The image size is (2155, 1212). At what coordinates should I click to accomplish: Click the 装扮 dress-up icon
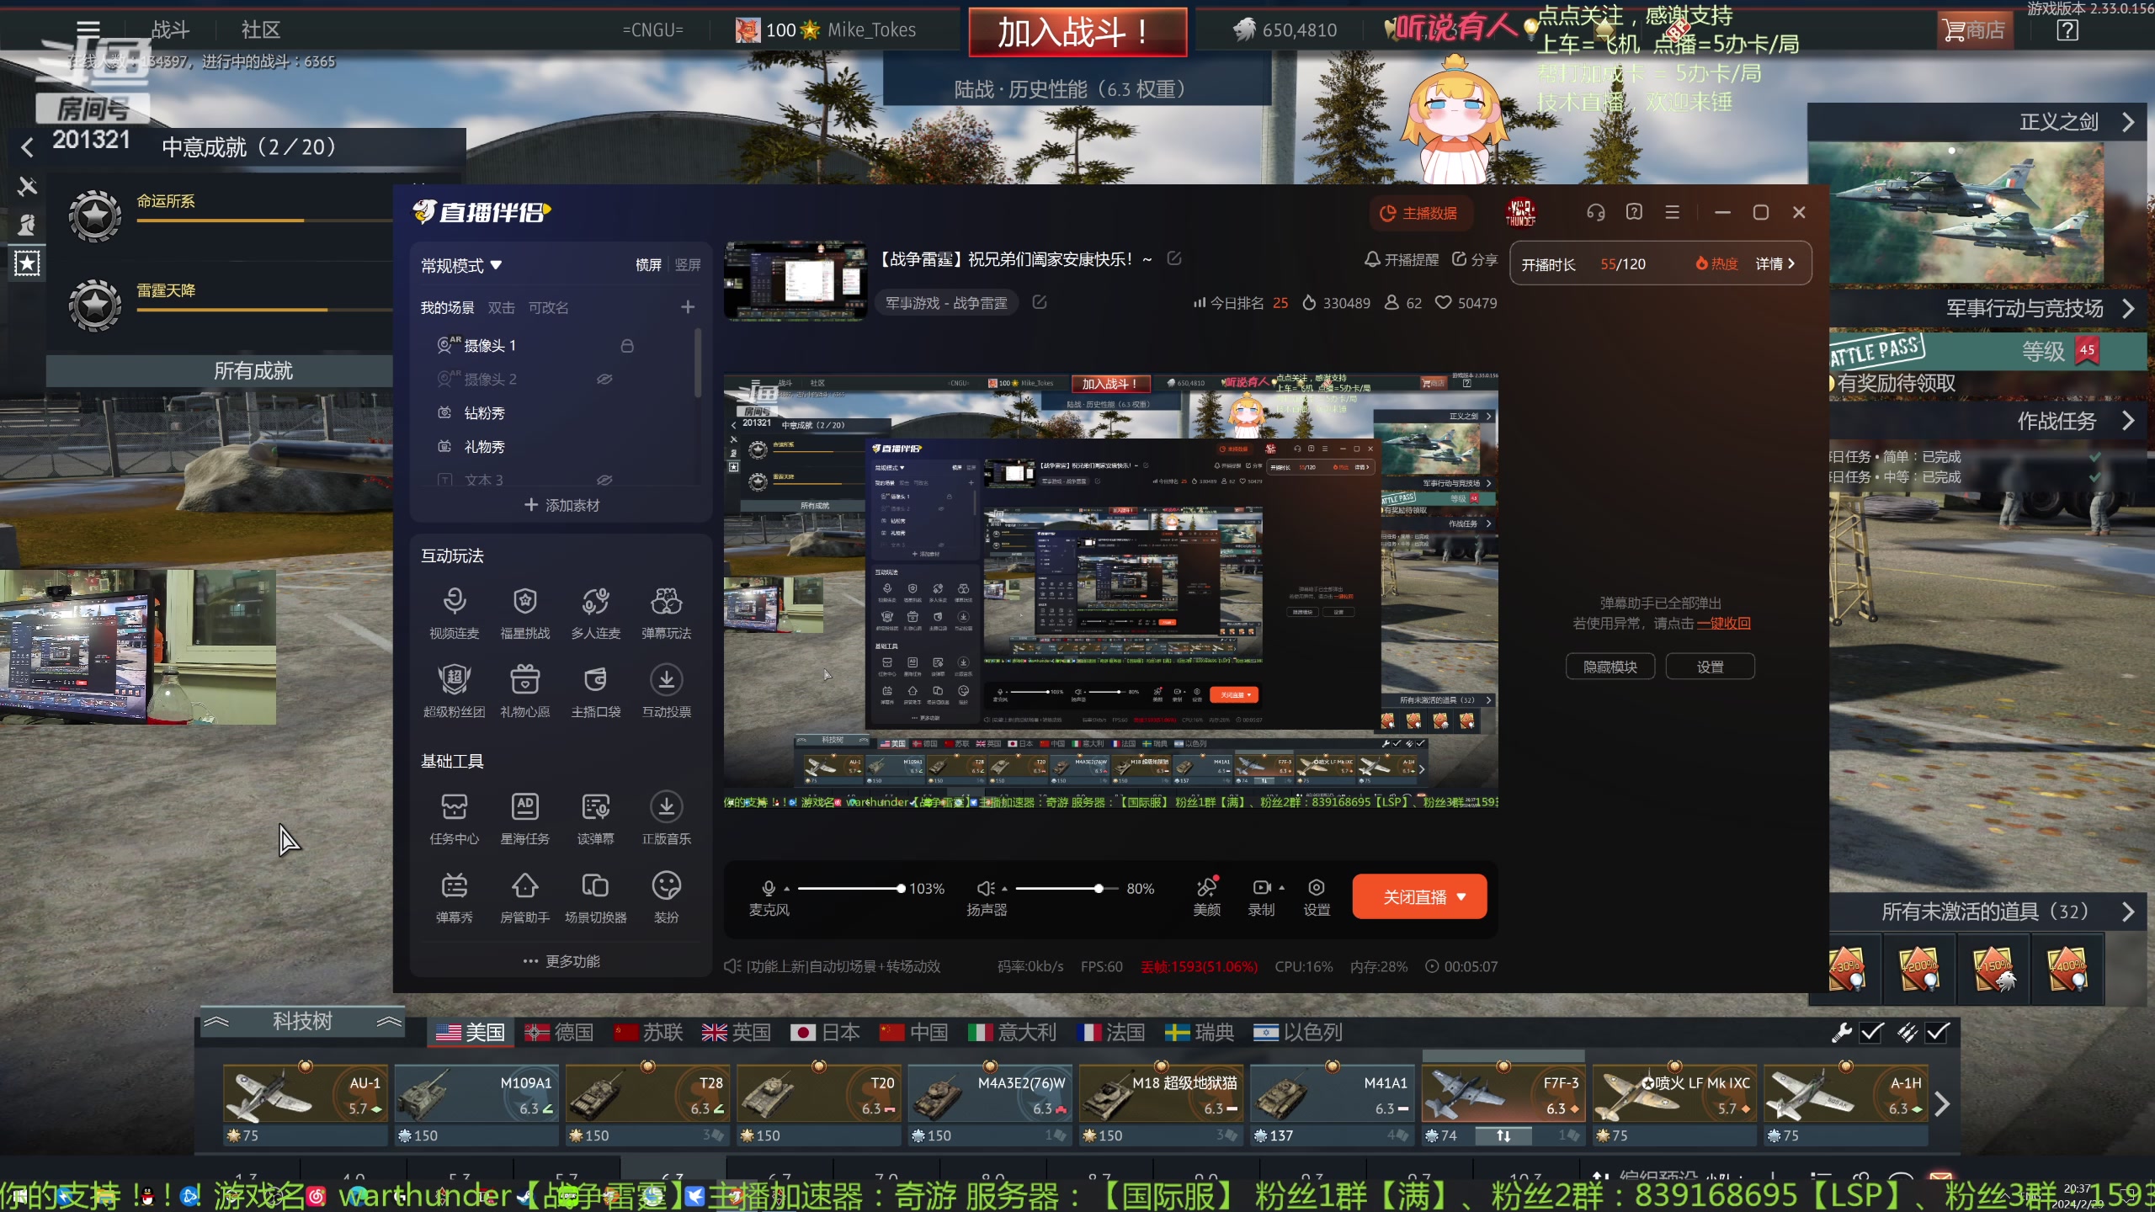(666, 886)
